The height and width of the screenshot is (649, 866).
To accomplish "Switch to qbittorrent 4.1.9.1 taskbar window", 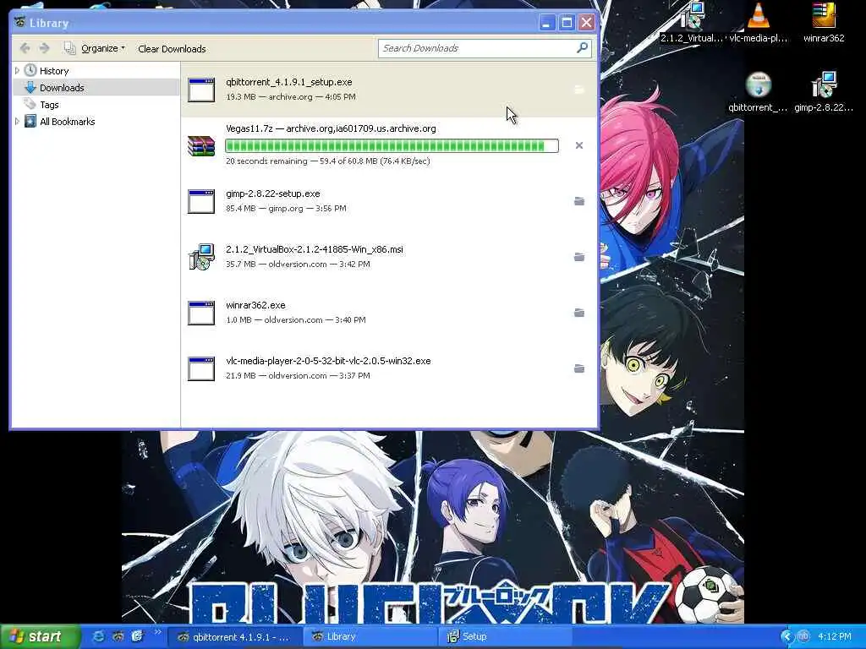I will pyautogui.click(x=235, y=637).
